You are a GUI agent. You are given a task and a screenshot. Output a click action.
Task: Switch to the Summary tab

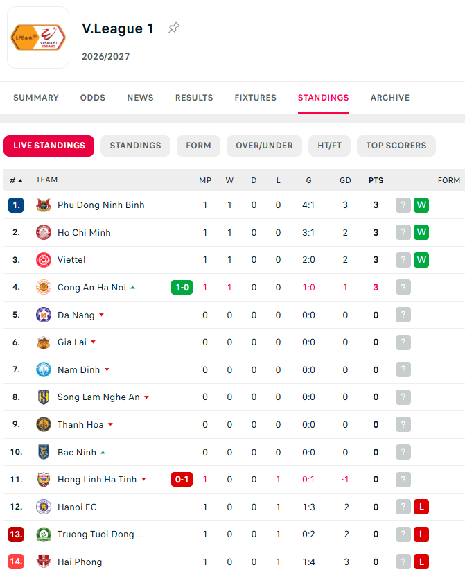36,98
